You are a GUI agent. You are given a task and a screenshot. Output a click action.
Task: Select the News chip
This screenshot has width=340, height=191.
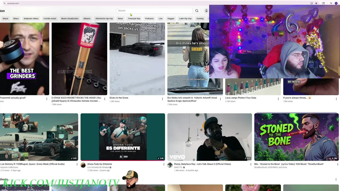click(x=120, y=19)
